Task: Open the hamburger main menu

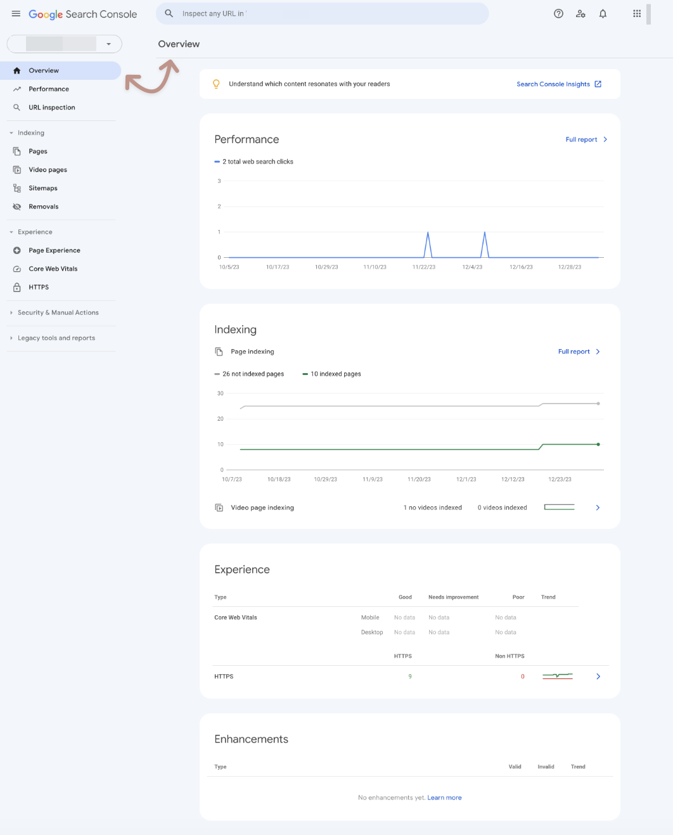Action: pos(16,13)
